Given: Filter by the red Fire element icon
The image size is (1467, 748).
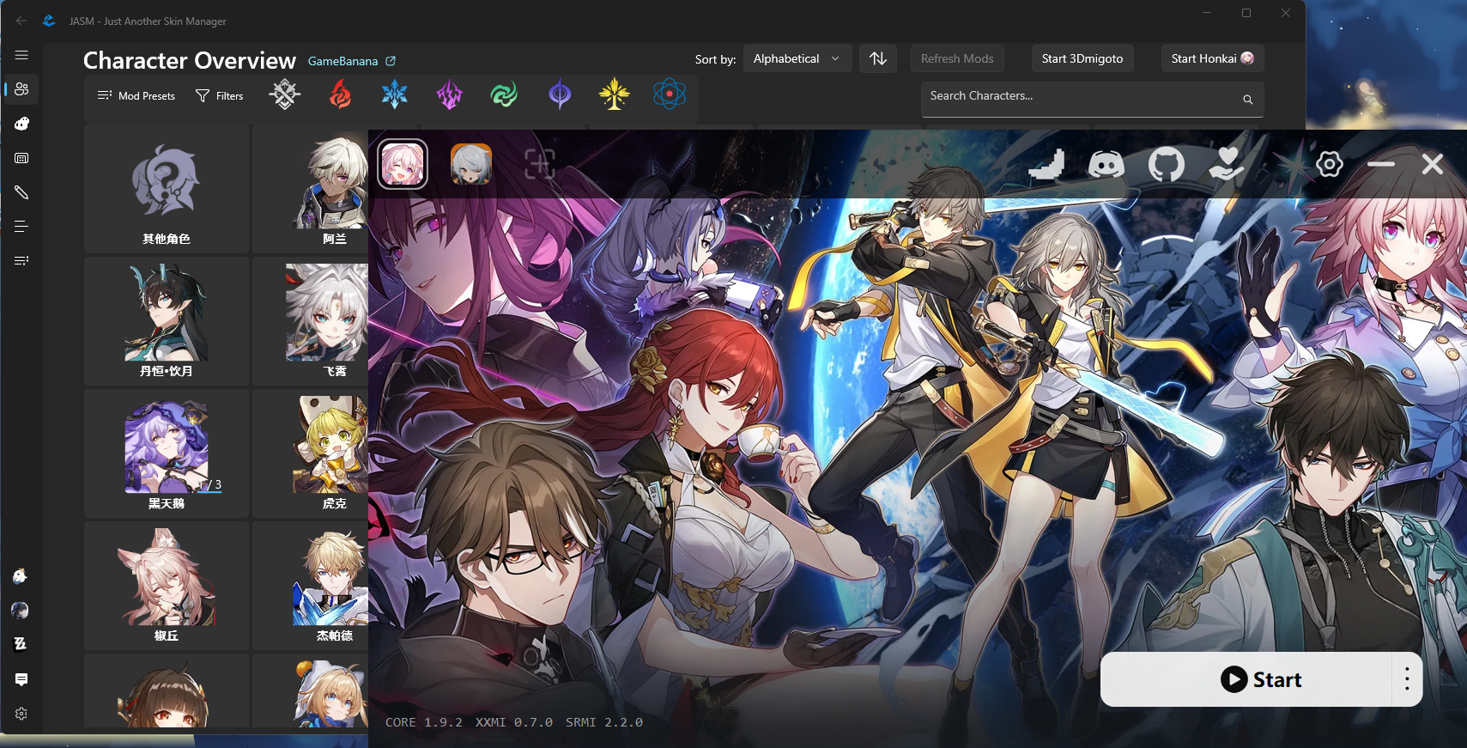Looking at the screenshot, I should pyautogui.click(x=340, y=94).
